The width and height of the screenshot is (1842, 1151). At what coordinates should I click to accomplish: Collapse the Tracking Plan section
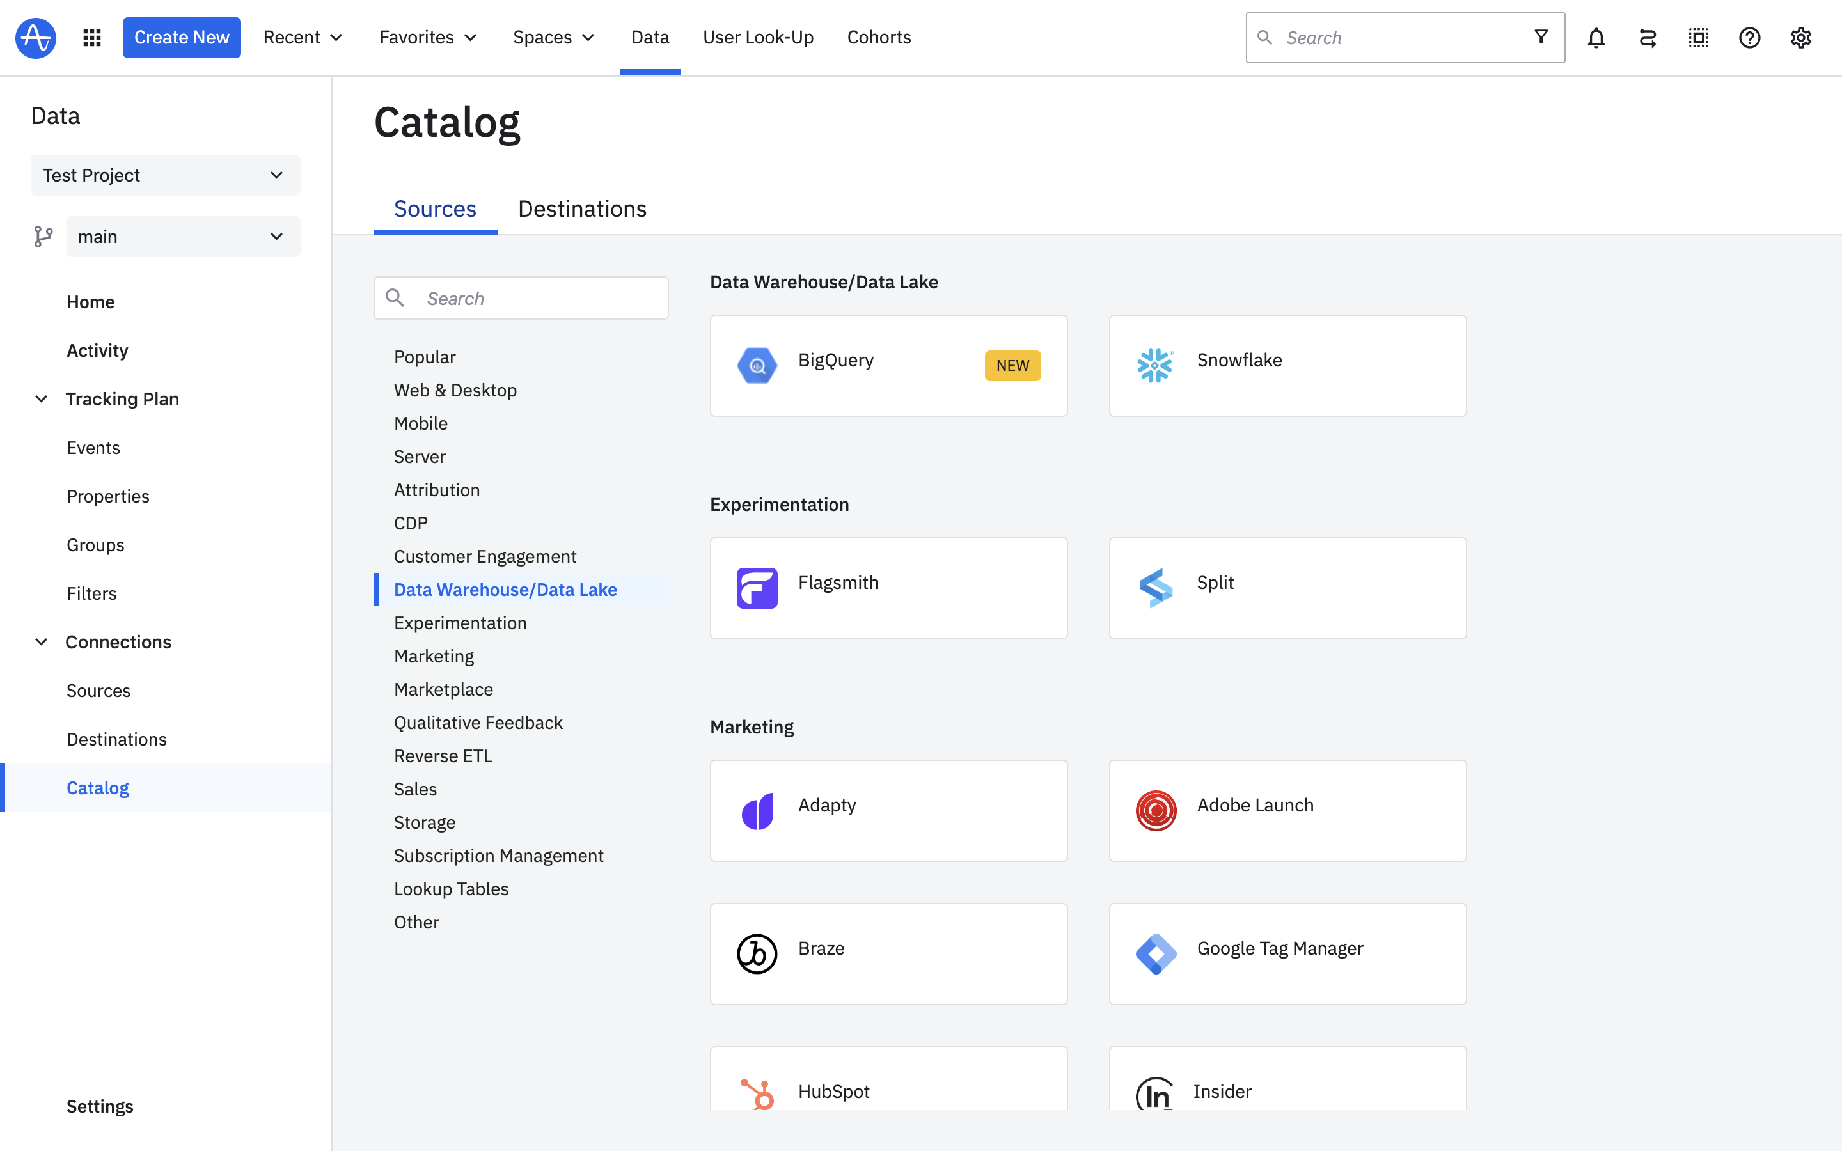pyautogui.click(x=42, y=399)
